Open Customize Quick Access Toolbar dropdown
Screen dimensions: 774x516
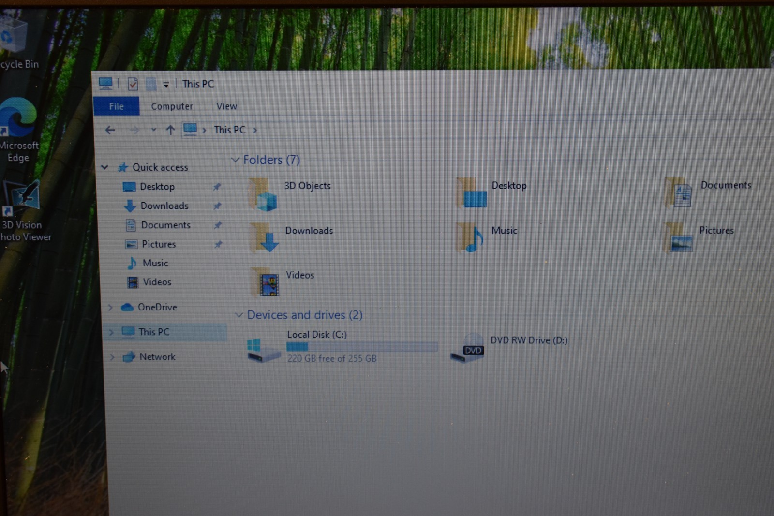[x=166, y=85]
